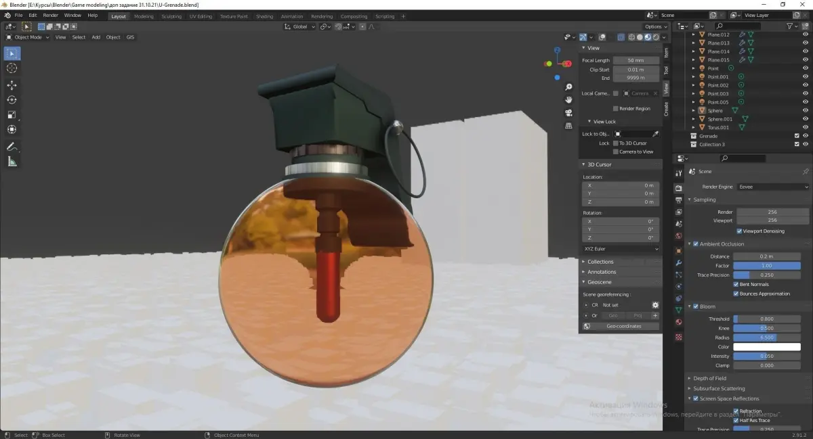The image size is (813, 439).
Task: Open the Options button in header
Action: tap(655, 26)
